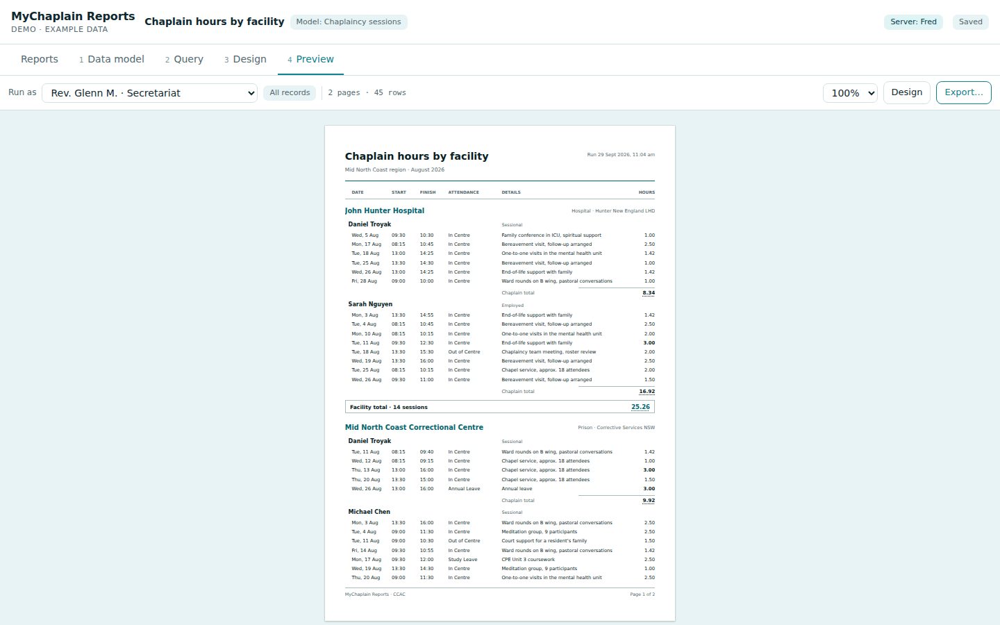
Task: Click the Sarah Nguyen chaplain name
Action: pos(370,304)
